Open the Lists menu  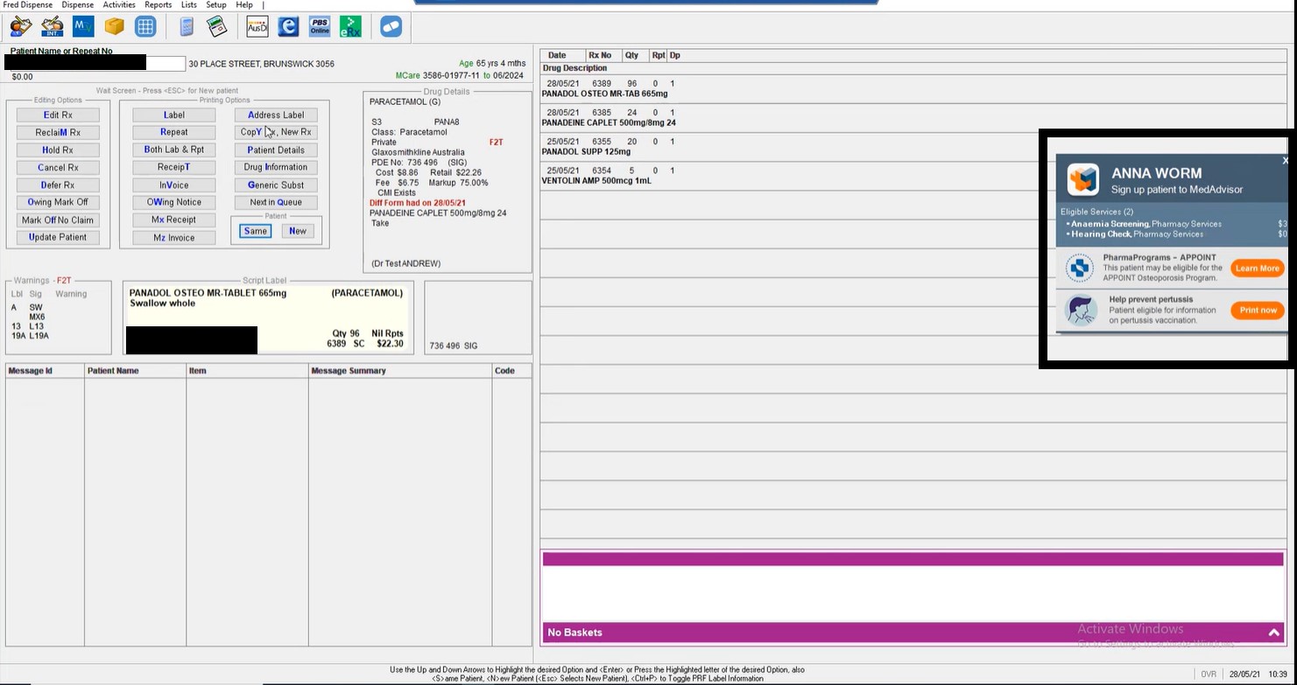point(189,5)
